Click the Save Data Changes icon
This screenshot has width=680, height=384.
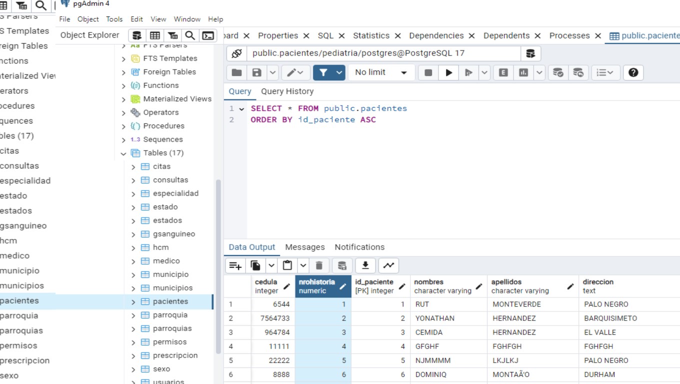[x=342, y=265]
